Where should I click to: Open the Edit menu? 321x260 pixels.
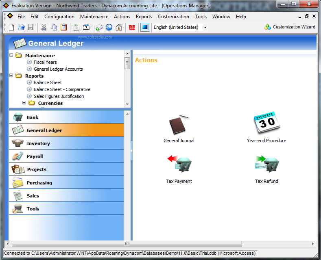[35, 17]
